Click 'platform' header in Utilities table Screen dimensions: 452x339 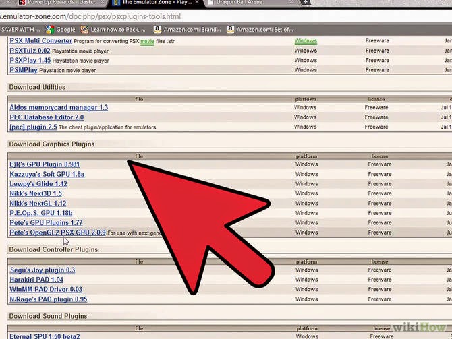(306, 99)
